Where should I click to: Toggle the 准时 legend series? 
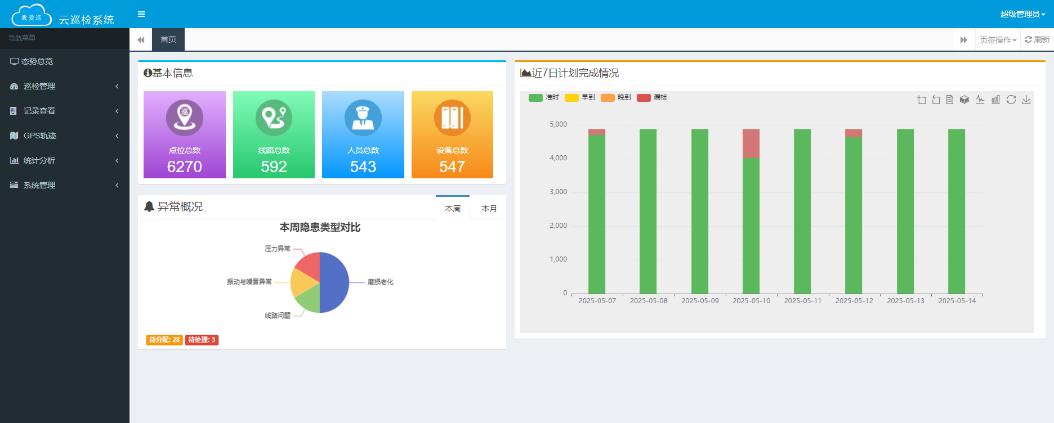point(544,97)
